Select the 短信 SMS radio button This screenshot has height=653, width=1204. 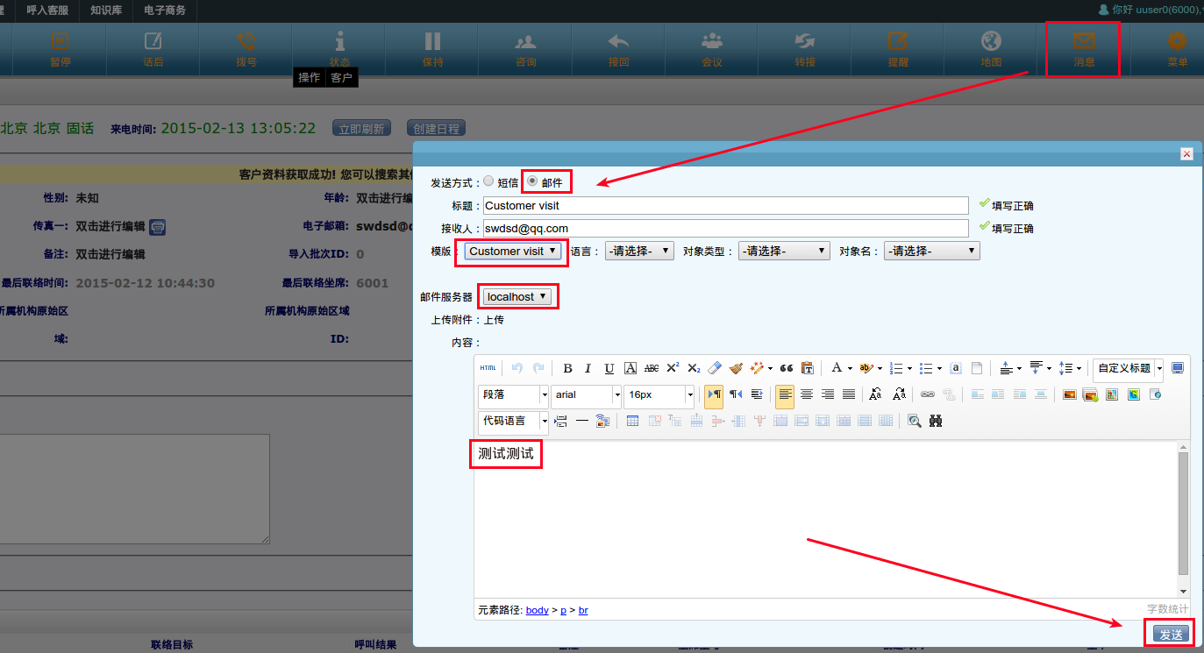[x=488, y=181]
